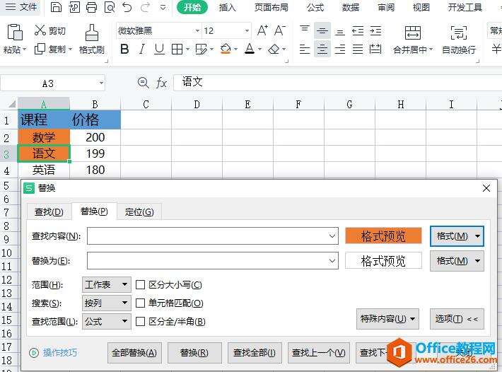Click the 全部替换 button
502x372 pixels.
pyautogui.click(x=134, y=353)
